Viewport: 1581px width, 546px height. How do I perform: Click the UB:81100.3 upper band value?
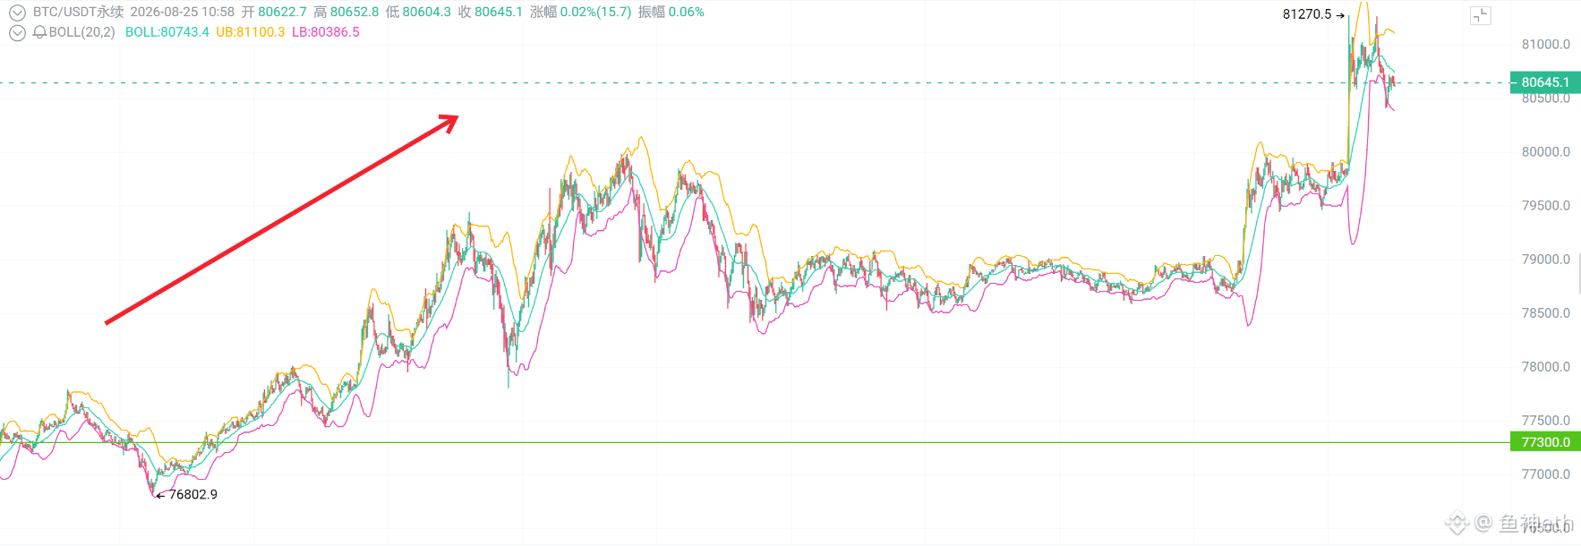click(251, 32)
